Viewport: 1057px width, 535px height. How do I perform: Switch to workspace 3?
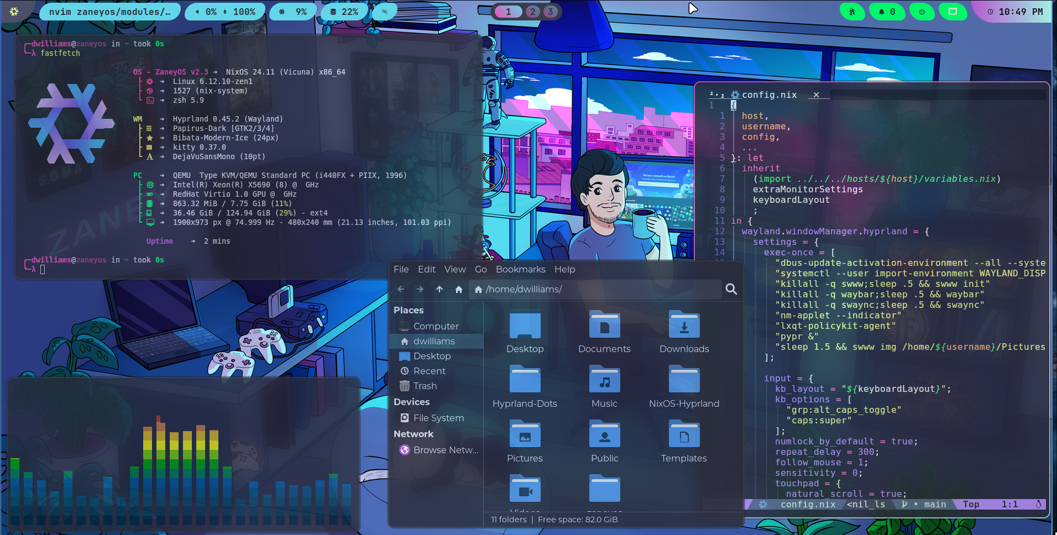tap(550, 12)
